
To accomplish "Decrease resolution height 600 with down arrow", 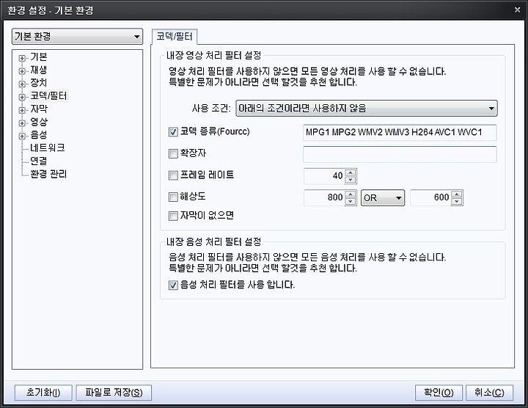I will 457,202.
